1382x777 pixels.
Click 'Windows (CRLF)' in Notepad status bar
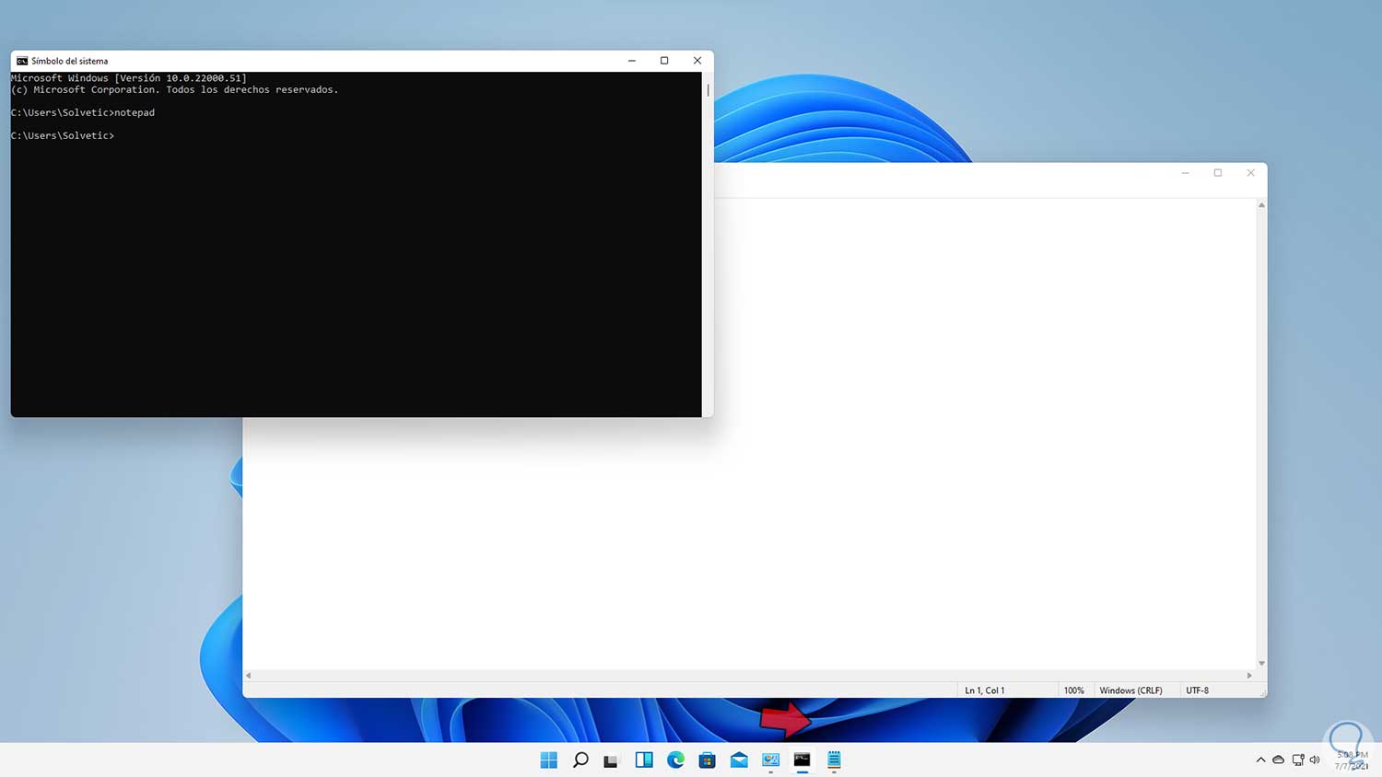1130,690
